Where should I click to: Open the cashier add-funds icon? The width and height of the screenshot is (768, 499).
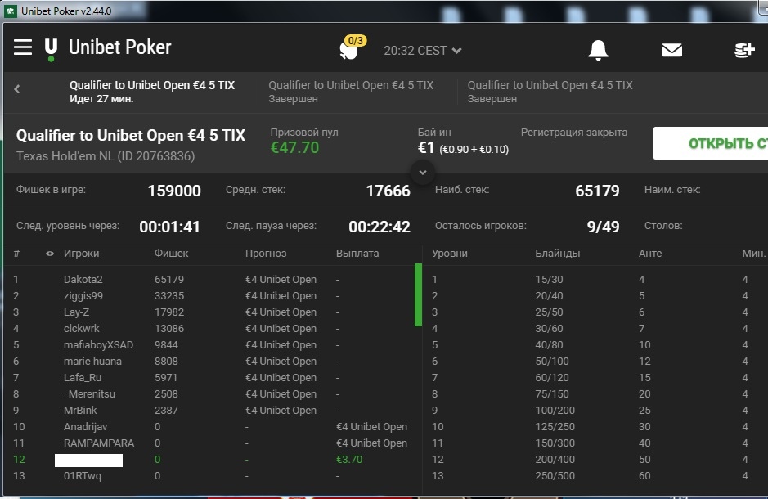pos(744,50)
